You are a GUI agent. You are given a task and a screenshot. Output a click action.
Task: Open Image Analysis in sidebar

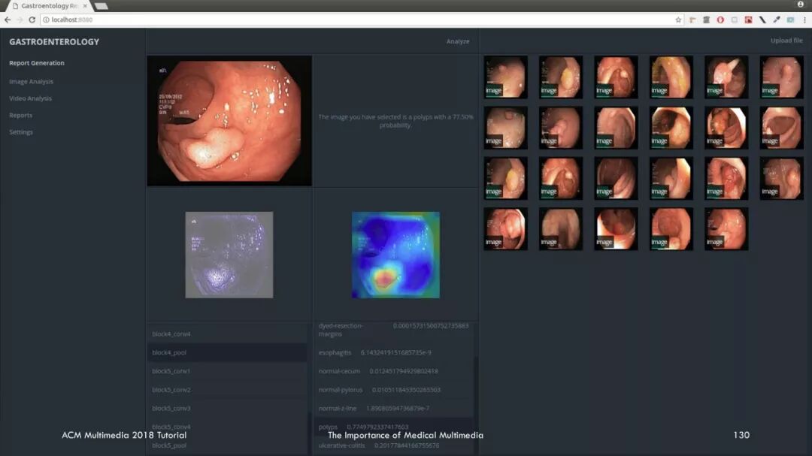[x=31, y=81]
